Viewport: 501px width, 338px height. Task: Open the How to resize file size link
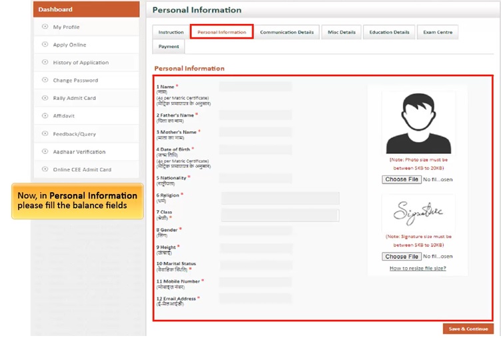pyautogui.click(x=418, y=268)
